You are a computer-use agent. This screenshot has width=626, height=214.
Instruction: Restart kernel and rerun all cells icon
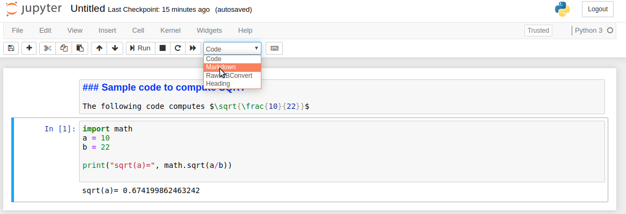pos(193,48)
